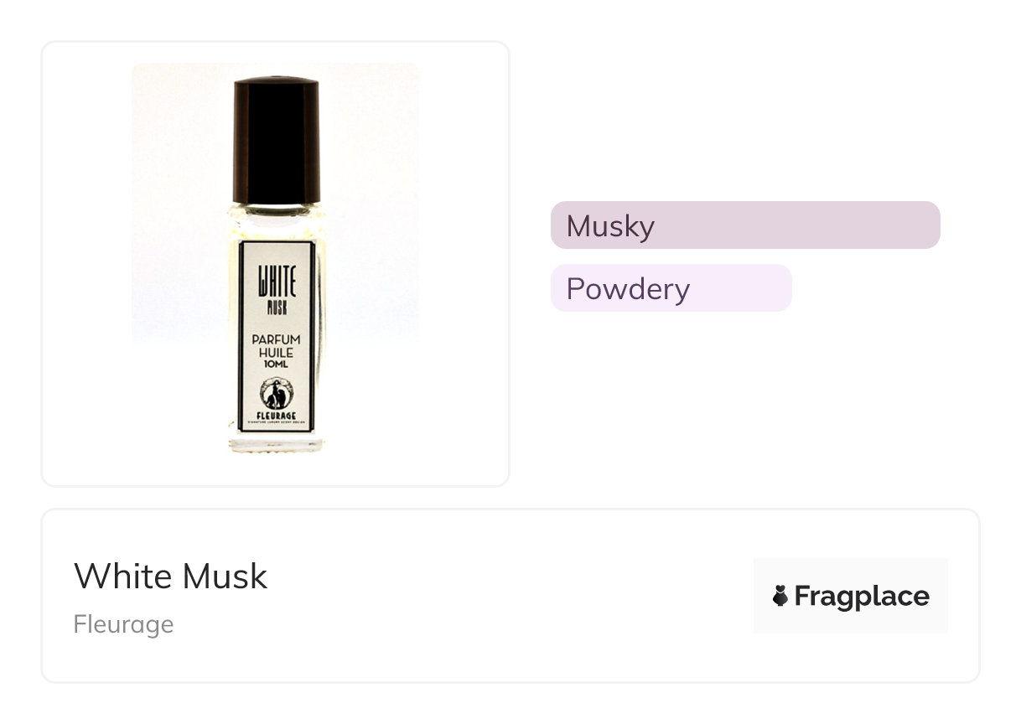Select the Powdery accord tag
Screen dimensions: 1021x724
[671, 287]
